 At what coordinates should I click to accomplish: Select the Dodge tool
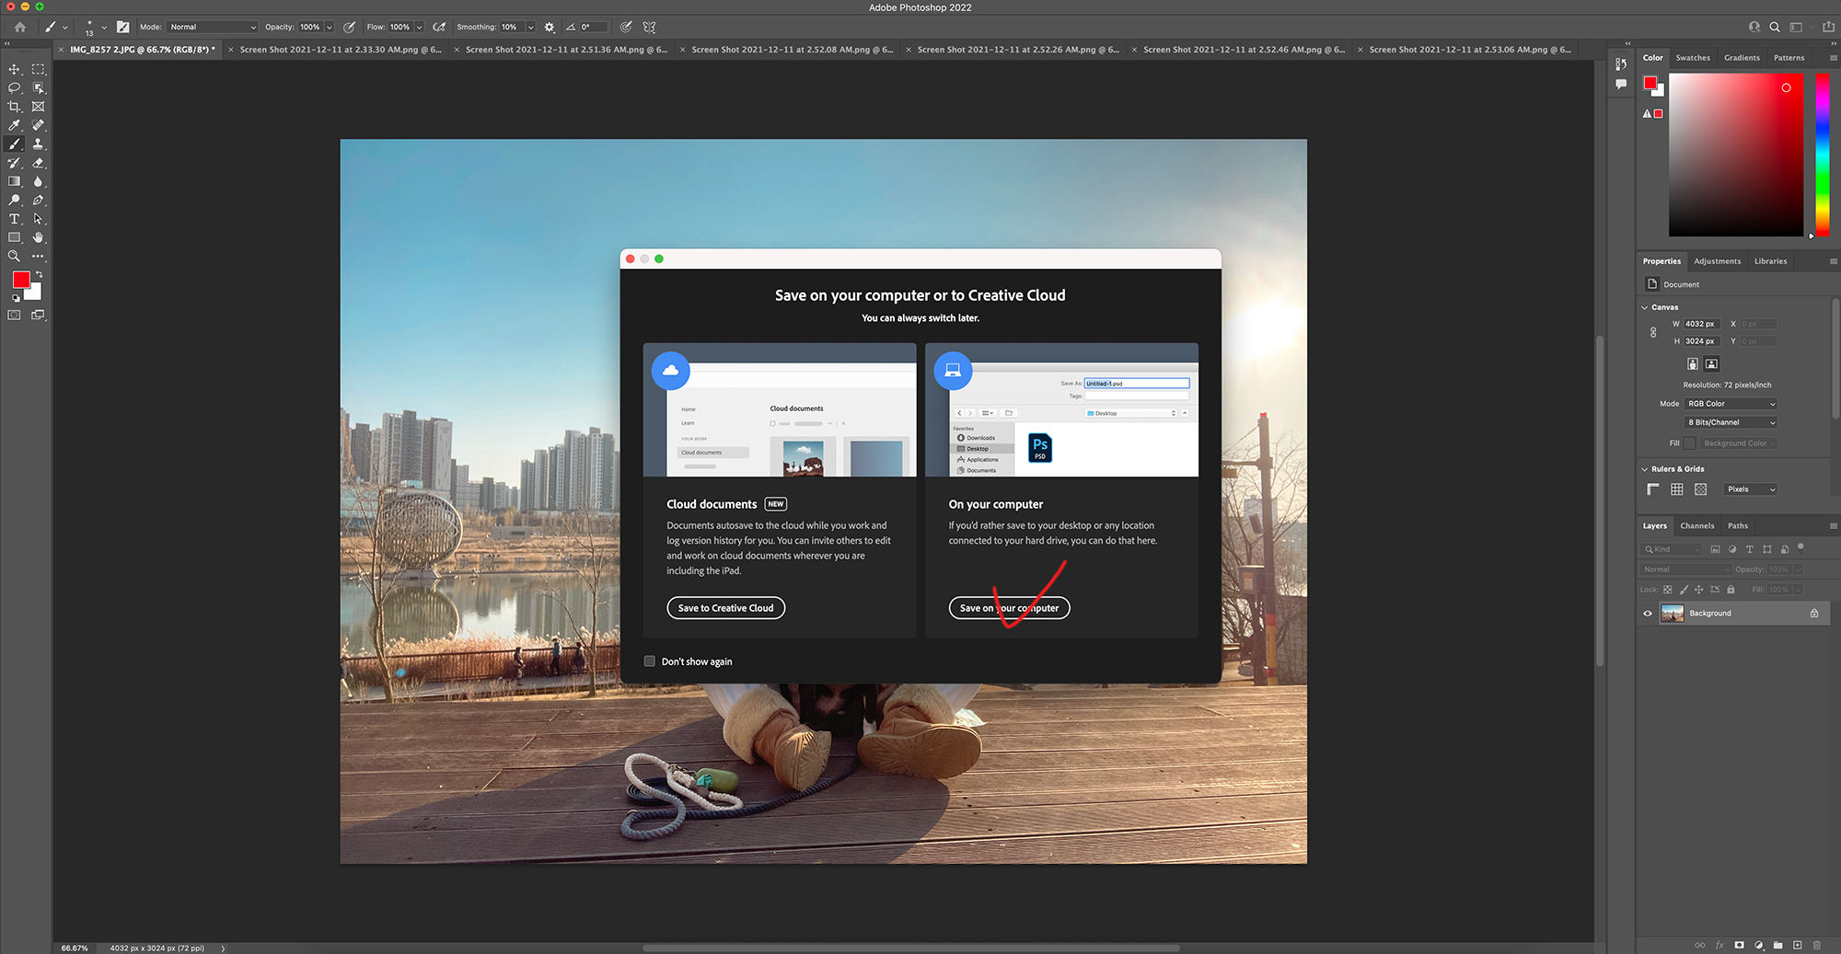[x=14, y=200]
